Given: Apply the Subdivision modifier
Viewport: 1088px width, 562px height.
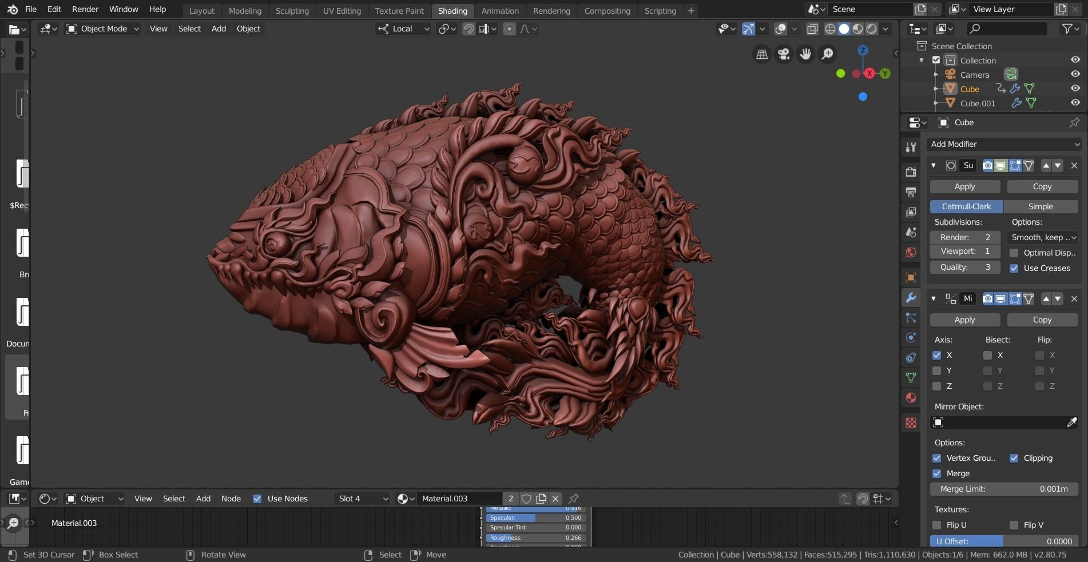Looking at the screenshot, I should (964, 186).
